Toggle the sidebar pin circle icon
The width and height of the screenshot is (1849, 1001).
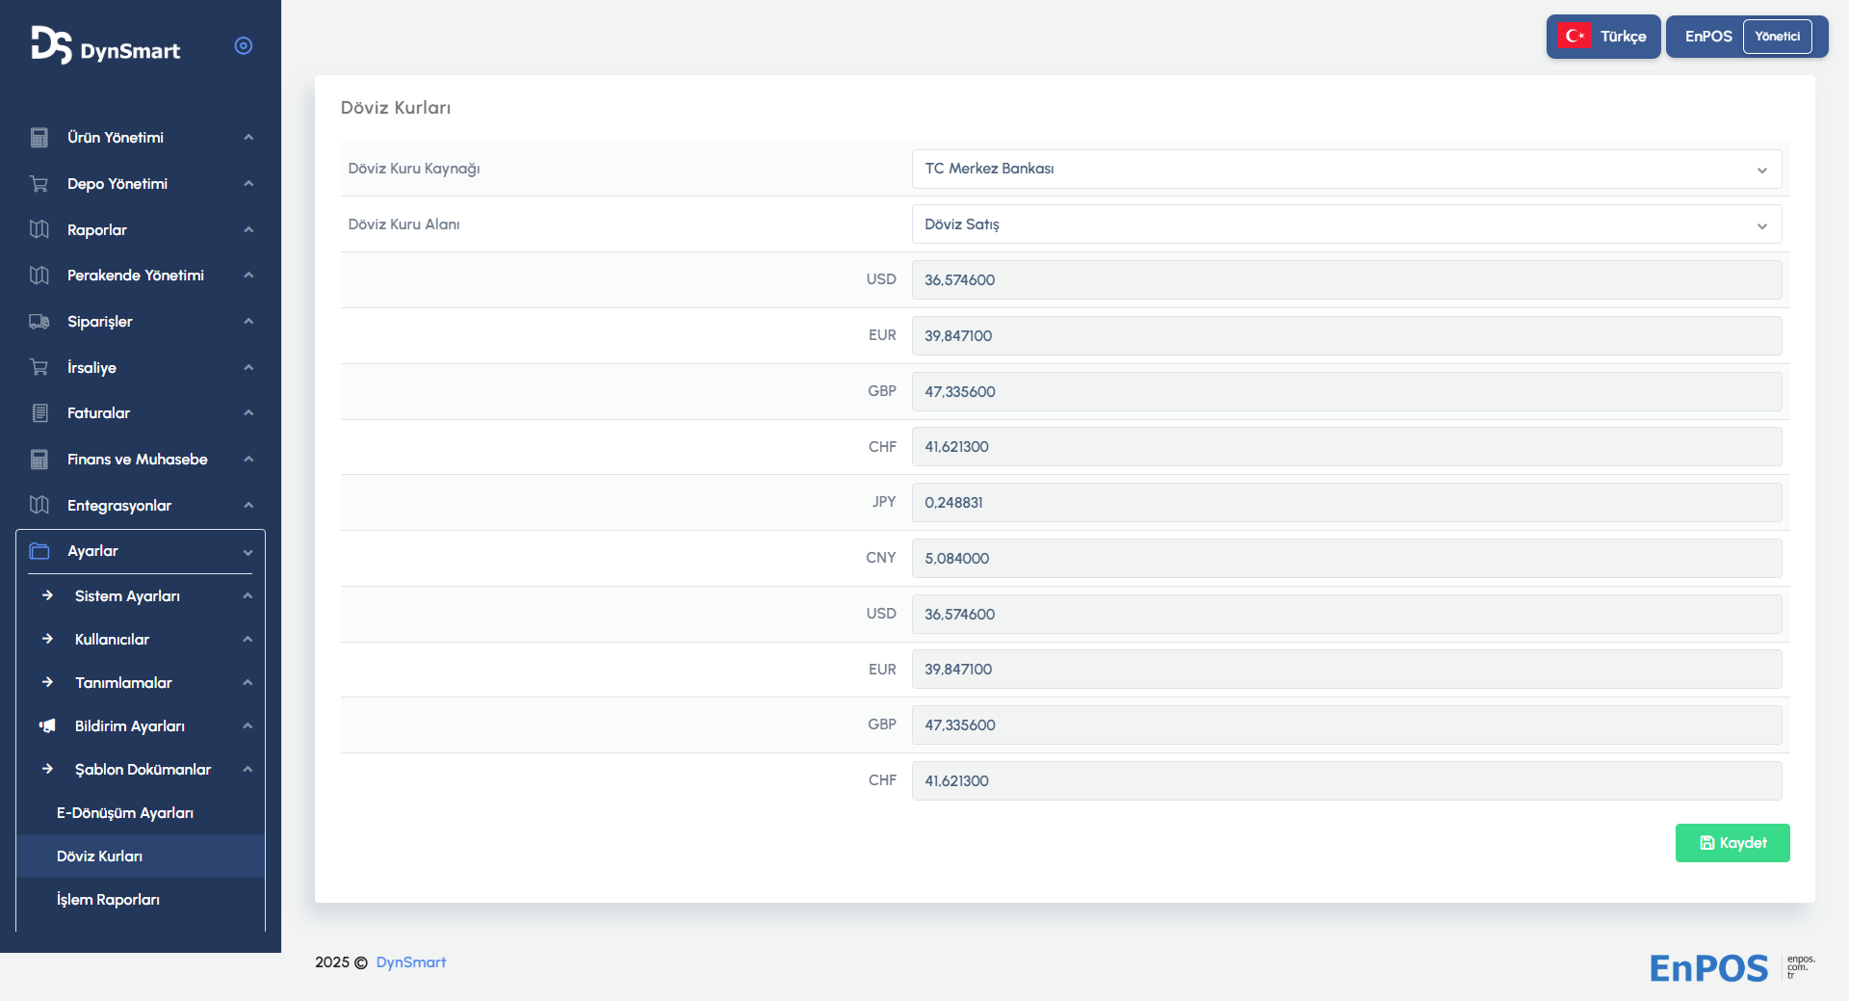[x=244, y=46]
